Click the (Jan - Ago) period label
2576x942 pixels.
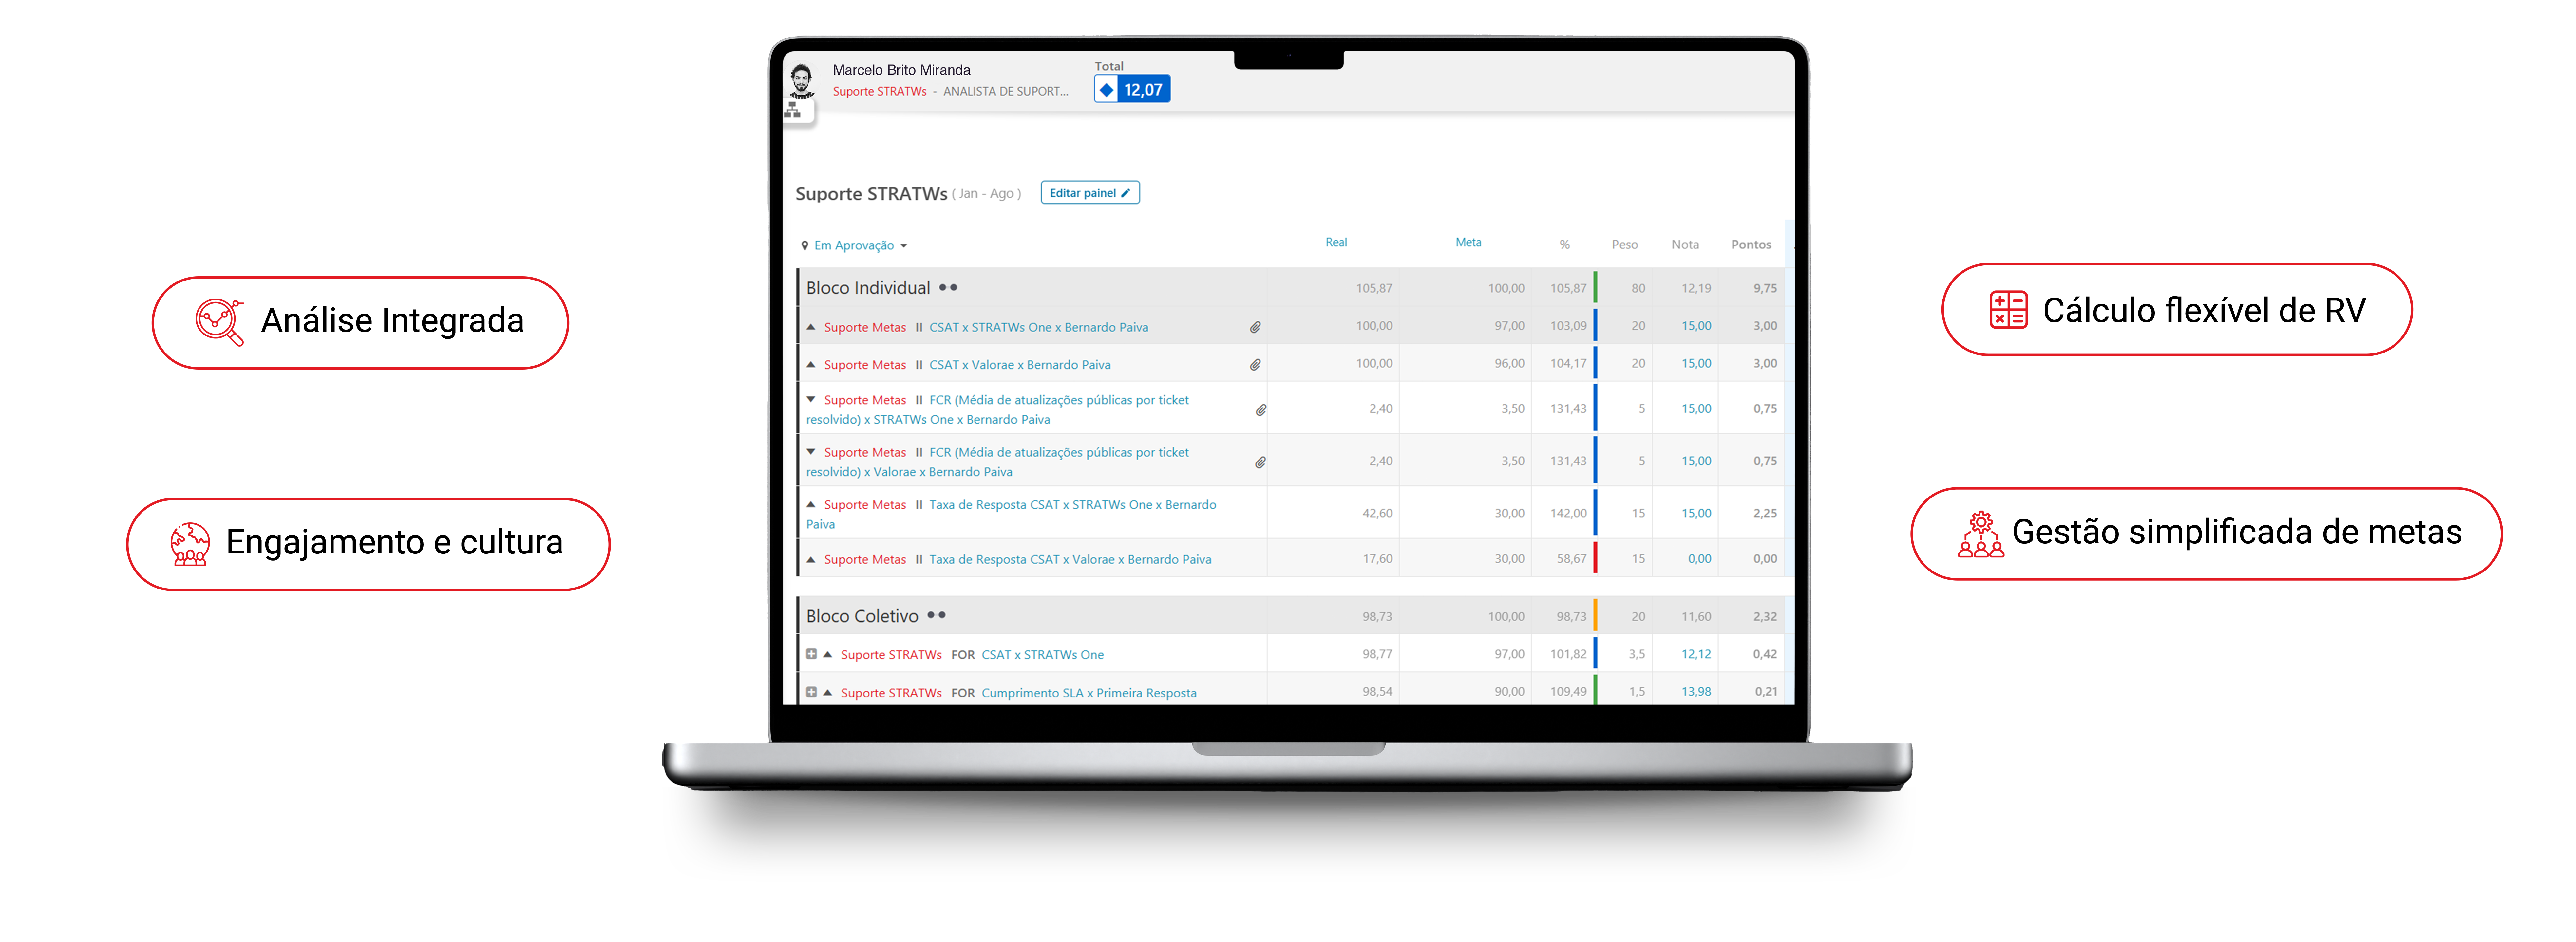tap(986, 194)
